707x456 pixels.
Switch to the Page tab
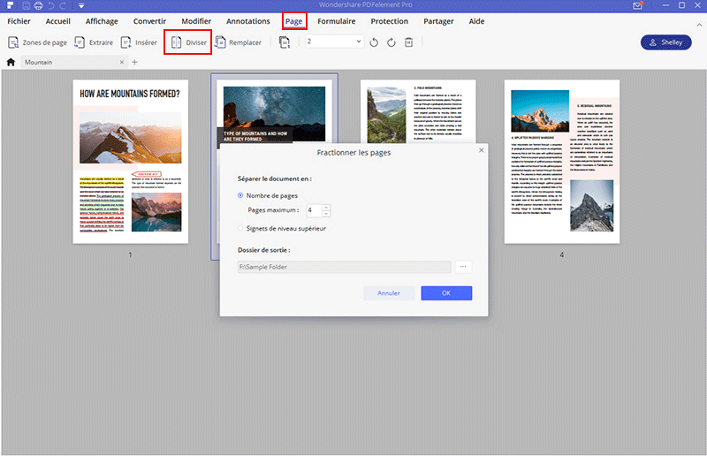click(x=294, y=21)
